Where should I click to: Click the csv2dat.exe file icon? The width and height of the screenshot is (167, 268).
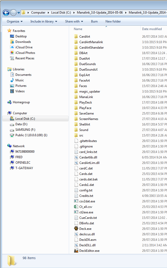pos(76,201)
